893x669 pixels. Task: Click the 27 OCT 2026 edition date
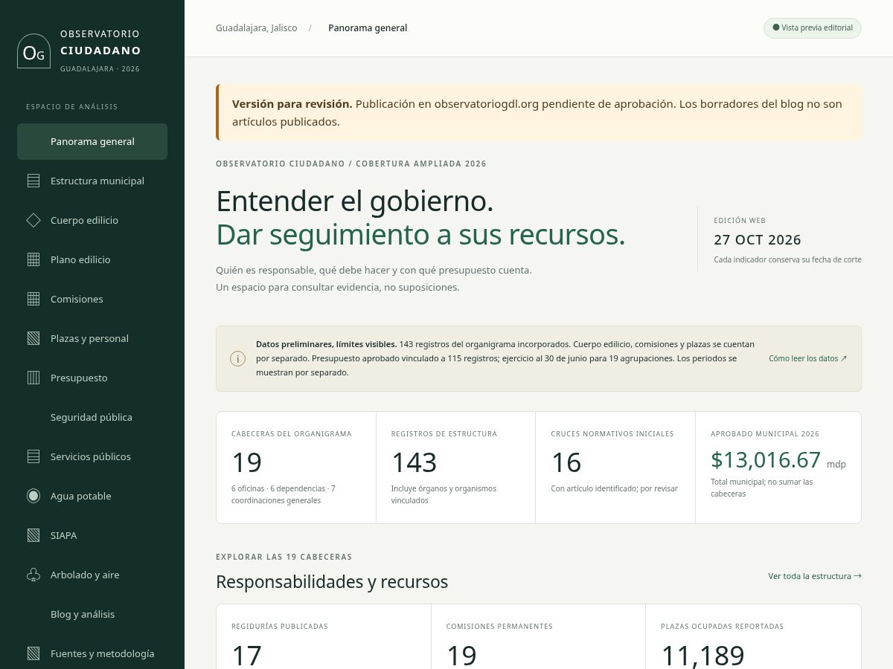[758, 240]
